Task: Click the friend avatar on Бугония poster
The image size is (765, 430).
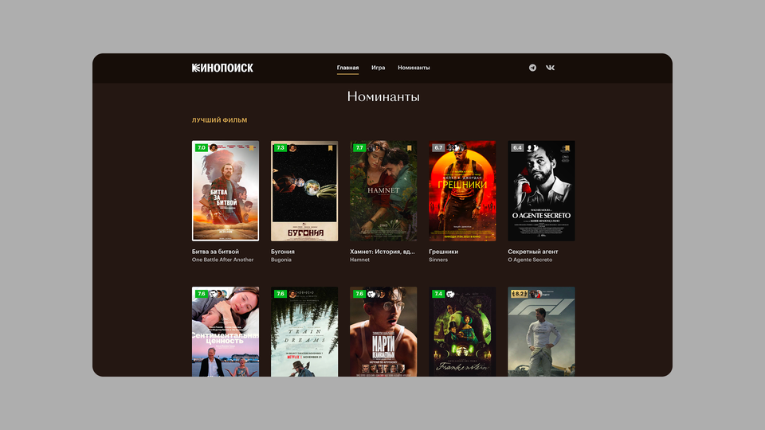Action: pos(292,148)
